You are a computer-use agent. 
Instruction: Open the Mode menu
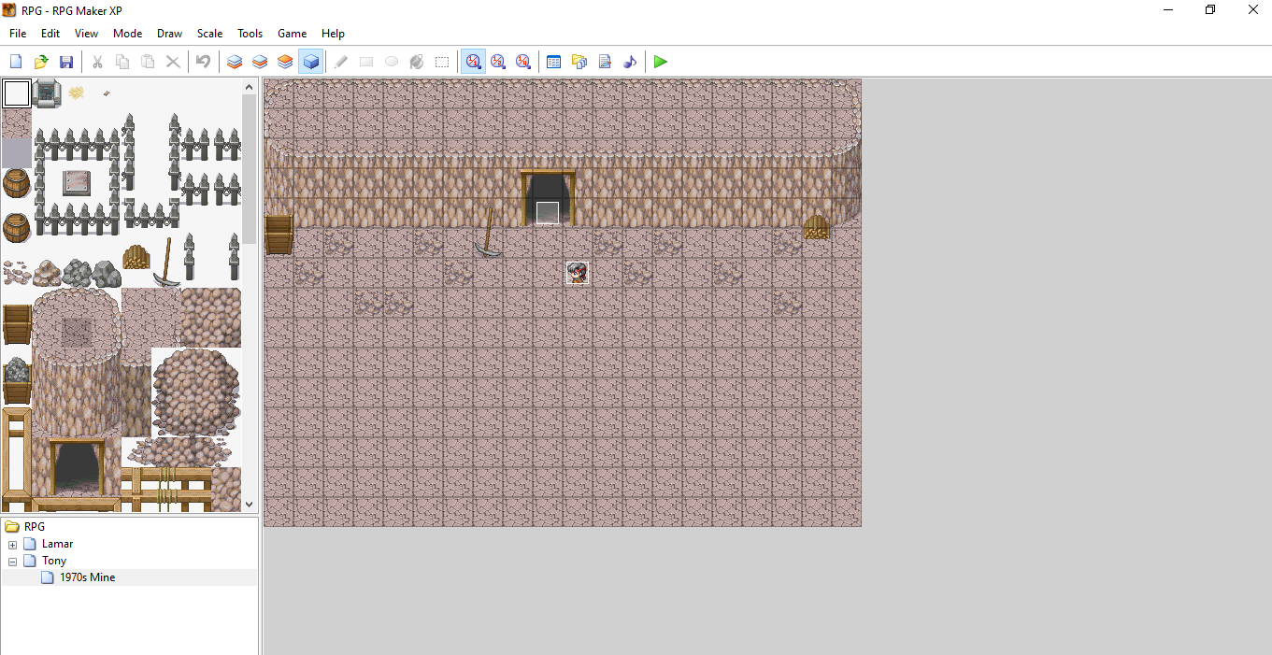[x=127, y=34]
